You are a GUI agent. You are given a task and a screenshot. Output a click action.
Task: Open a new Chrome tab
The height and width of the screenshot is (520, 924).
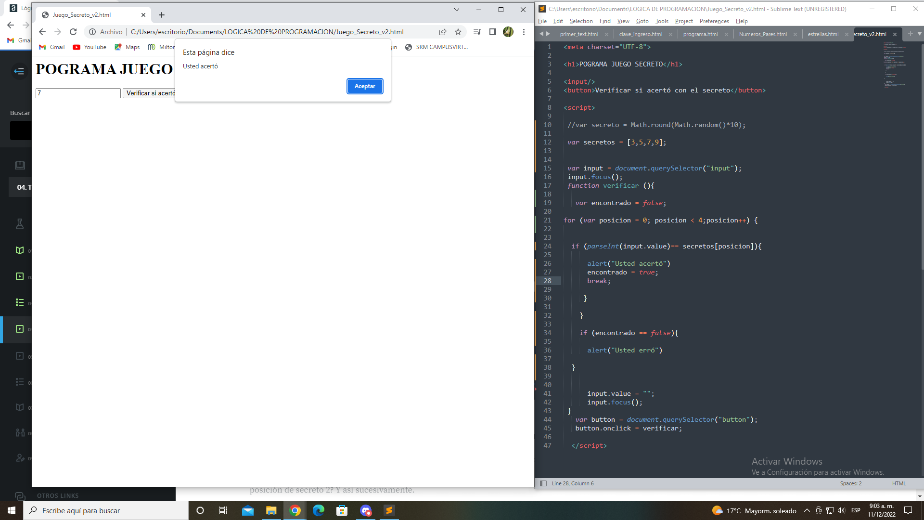[x=162, y=15]
